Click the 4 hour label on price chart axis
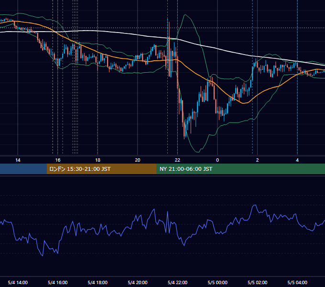This screenshot has height=287, width=325. click(x=297, y=160)
